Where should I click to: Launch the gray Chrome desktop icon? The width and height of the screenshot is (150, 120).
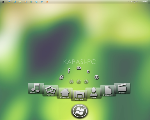(97, 77)
